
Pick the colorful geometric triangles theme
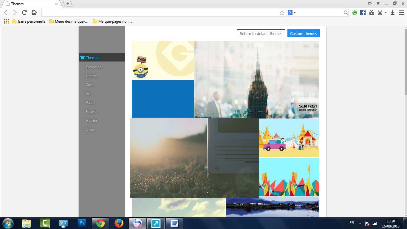tap(289, 177)
